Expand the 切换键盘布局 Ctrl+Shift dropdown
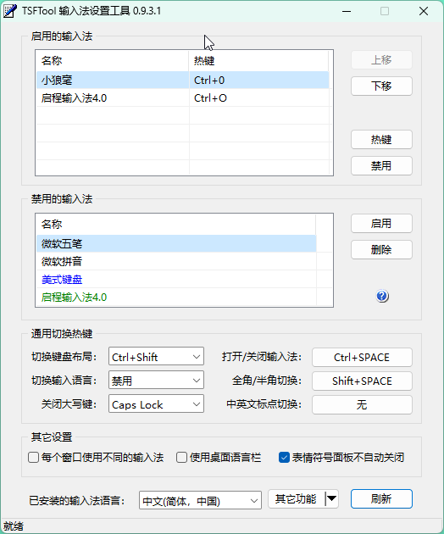 point(156,357)
